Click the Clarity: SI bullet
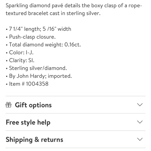The image size is (151, 151). pyautogui.click(x=20, y=60)
